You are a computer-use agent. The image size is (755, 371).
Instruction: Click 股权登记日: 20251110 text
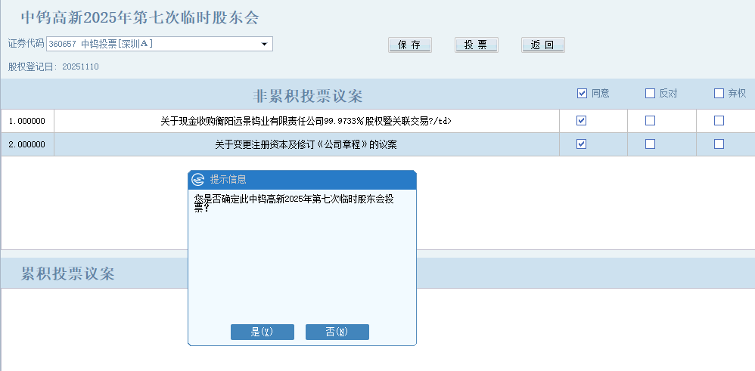tap(54, 67)
